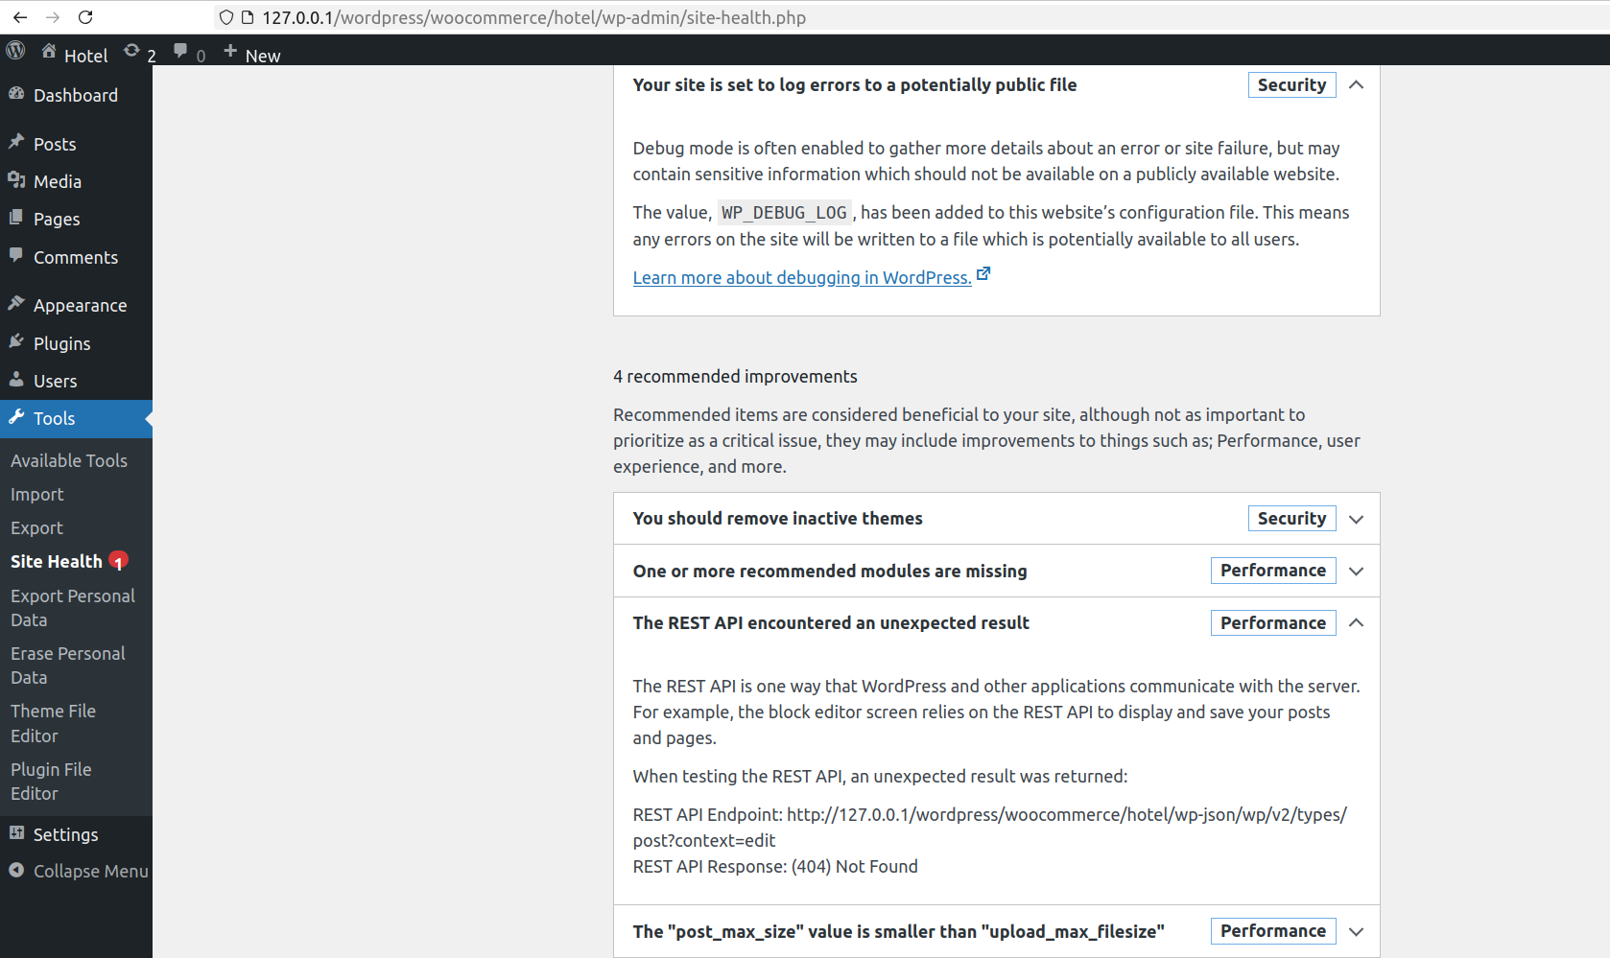Click the home icon next to Hotel
Viewport: 1610px width, 958px height.
(x=49, y=52)
